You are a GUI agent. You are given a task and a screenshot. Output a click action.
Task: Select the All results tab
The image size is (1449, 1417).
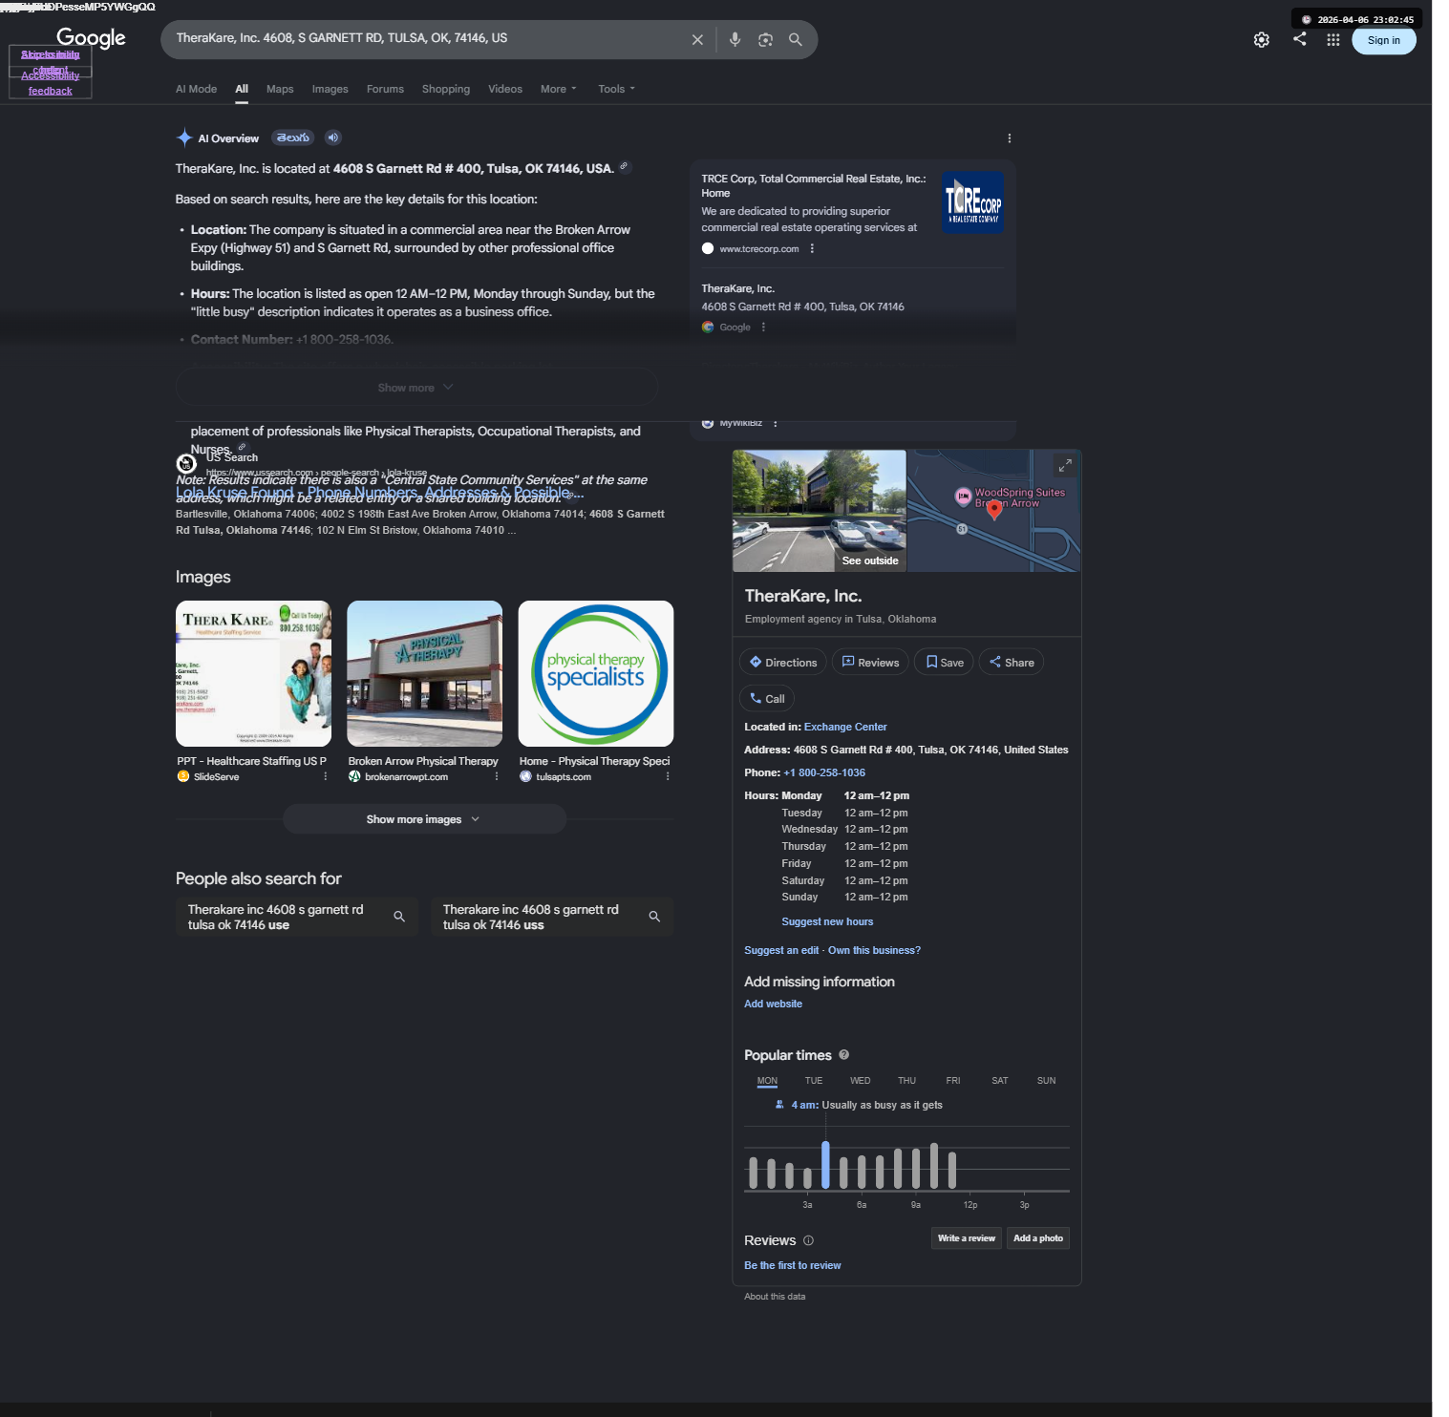(242, 89)
